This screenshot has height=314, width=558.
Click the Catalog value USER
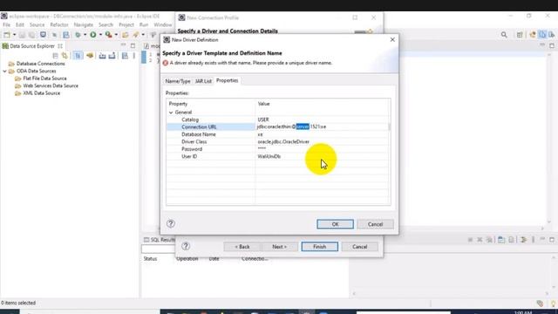(x=263, y=119)
